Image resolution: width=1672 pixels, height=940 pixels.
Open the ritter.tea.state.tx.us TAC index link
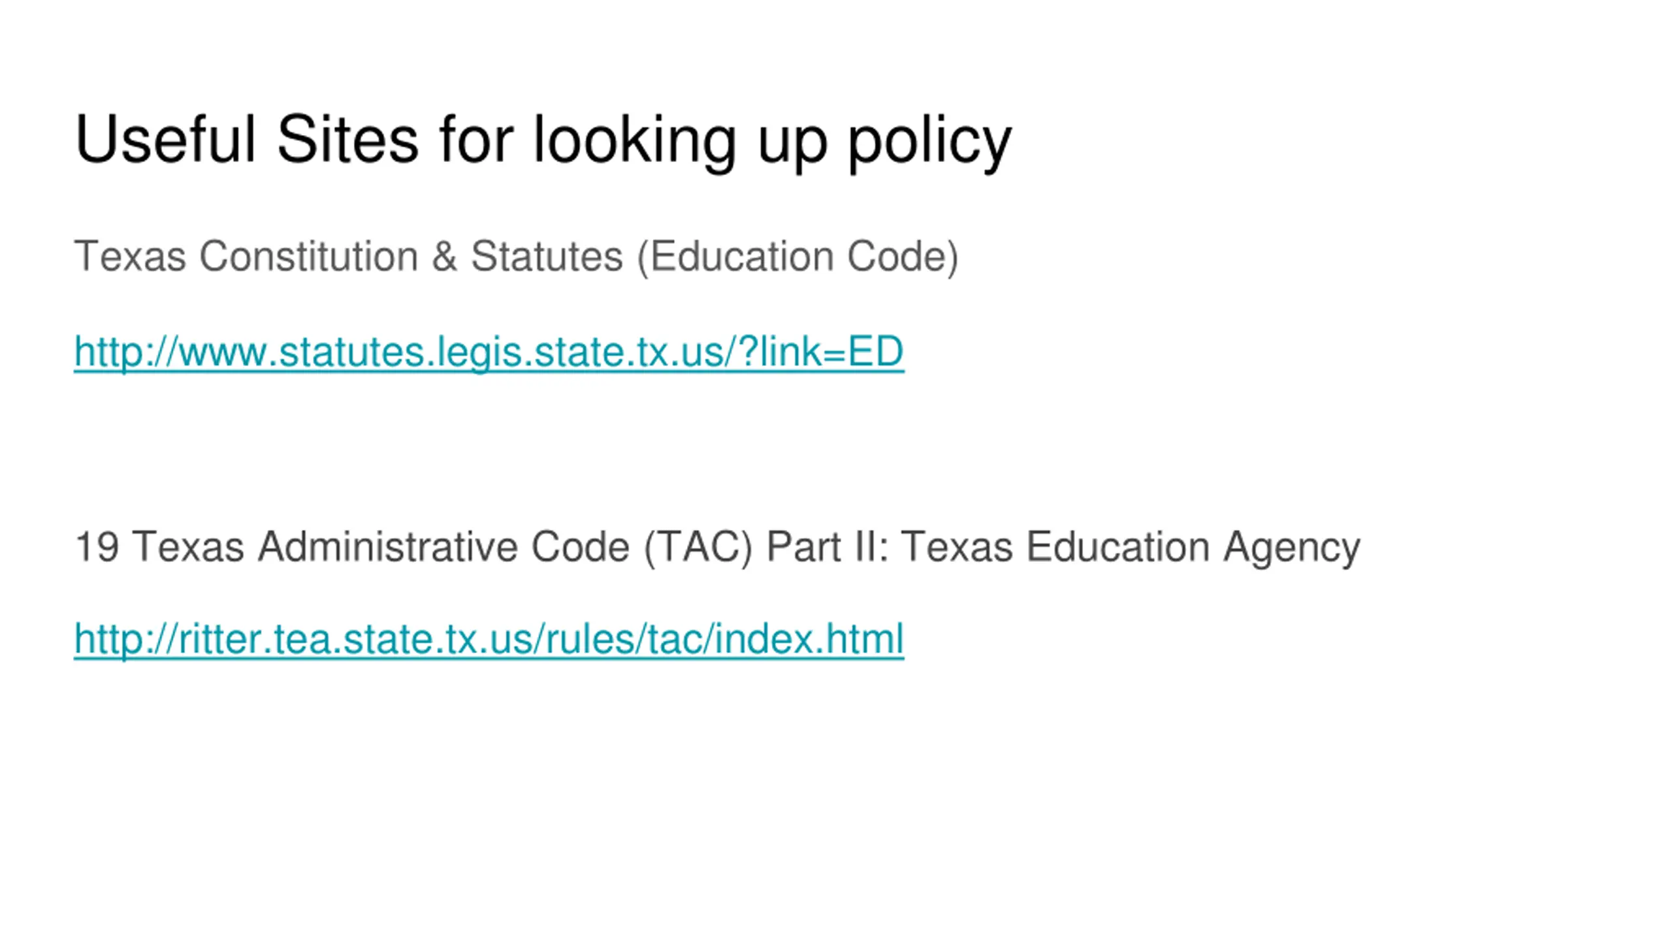489,639
